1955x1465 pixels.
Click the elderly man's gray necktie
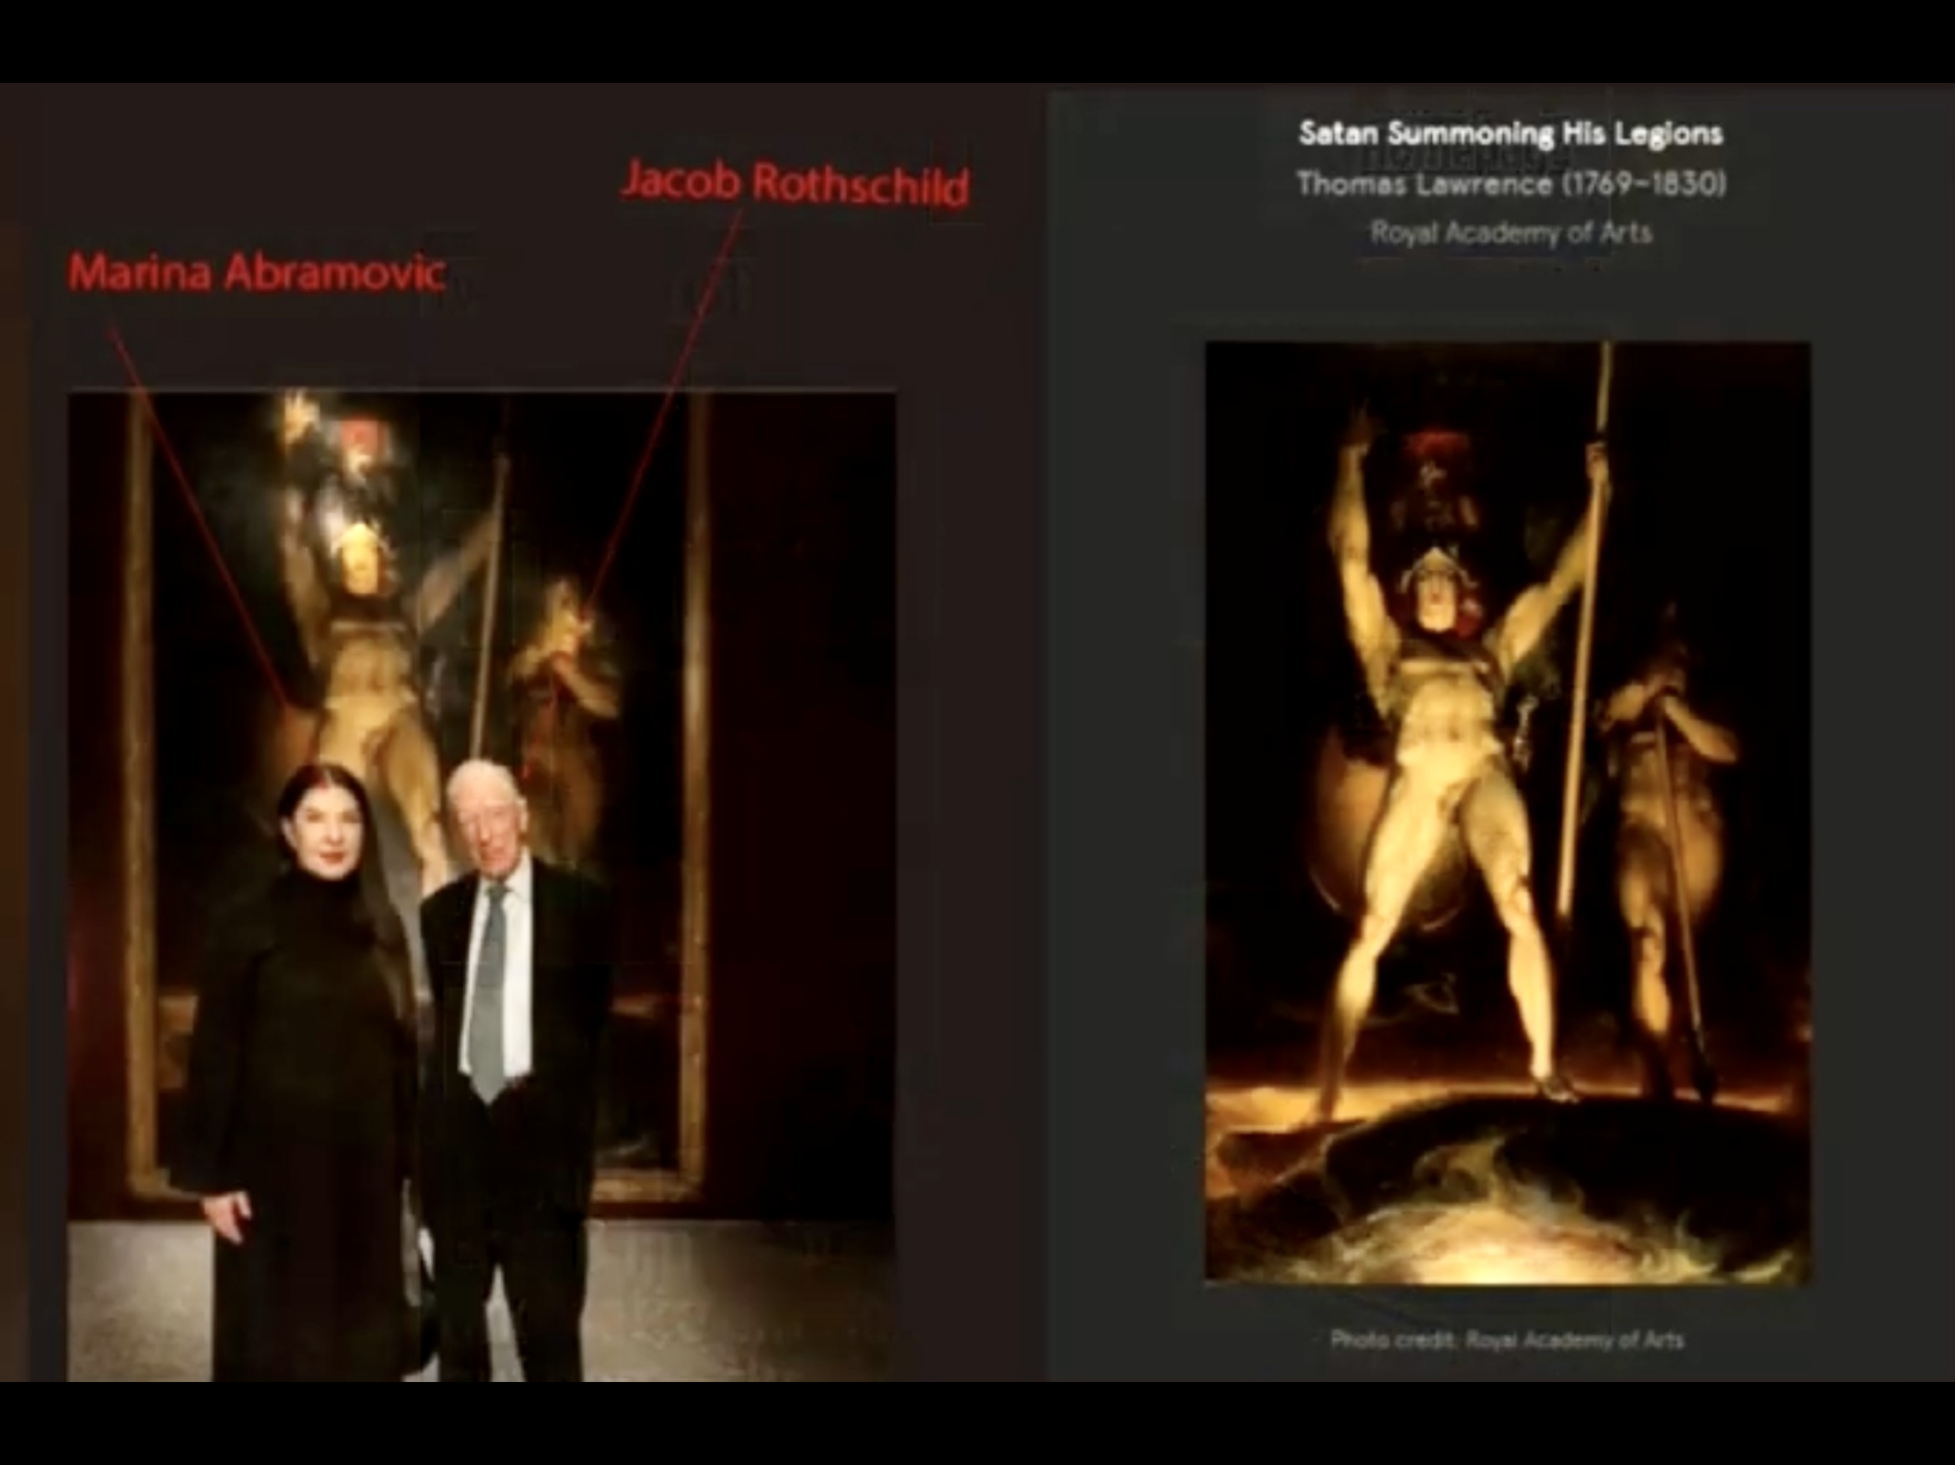pyautogui.click(x=488, y=989)
